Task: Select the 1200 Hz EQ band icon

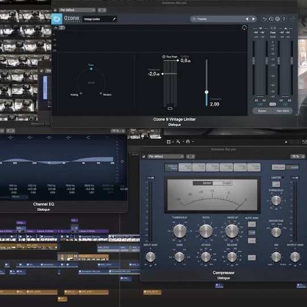Action: coord(68,138)
